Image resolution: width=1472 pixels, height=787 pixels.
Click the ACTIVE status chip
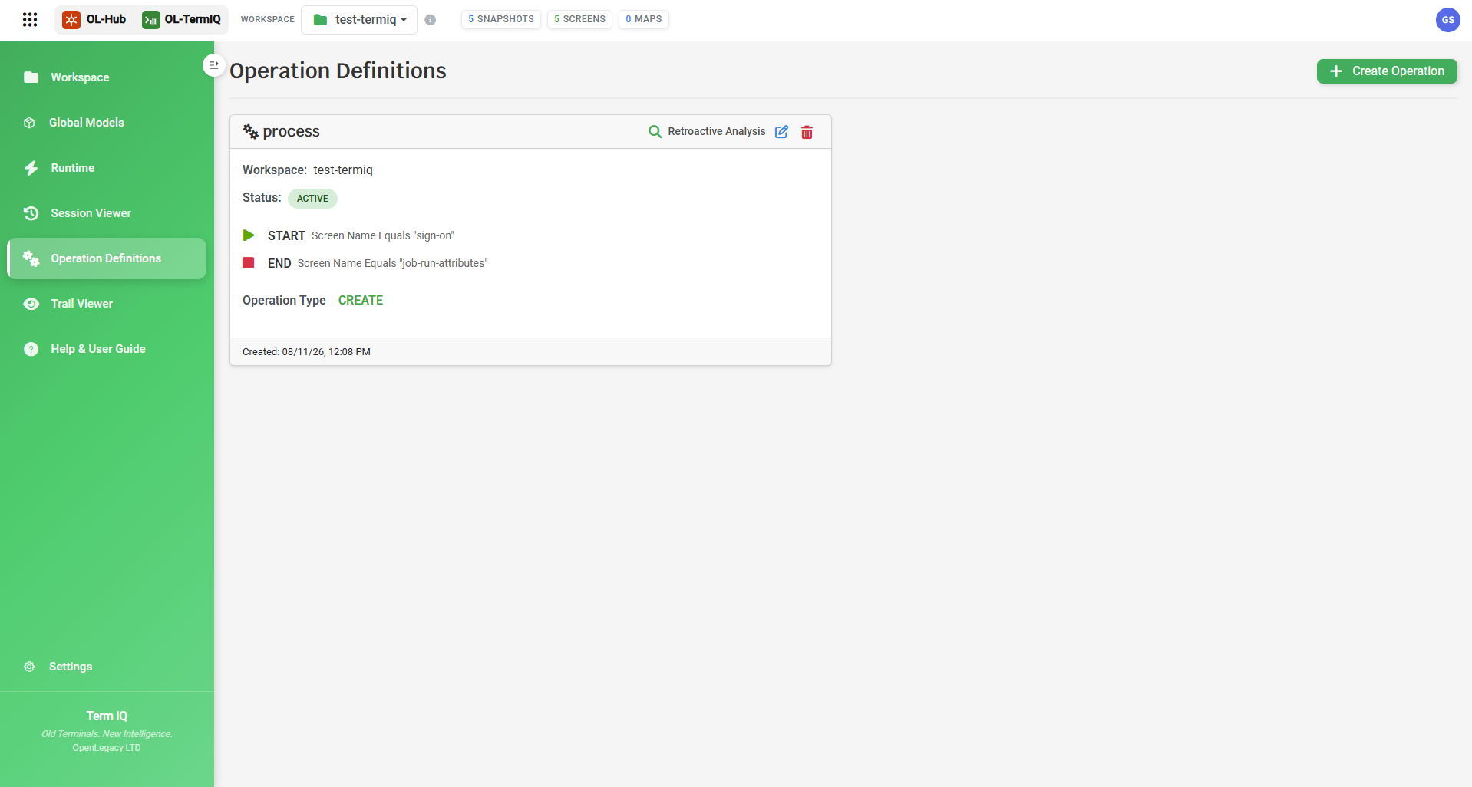point(312,199)
